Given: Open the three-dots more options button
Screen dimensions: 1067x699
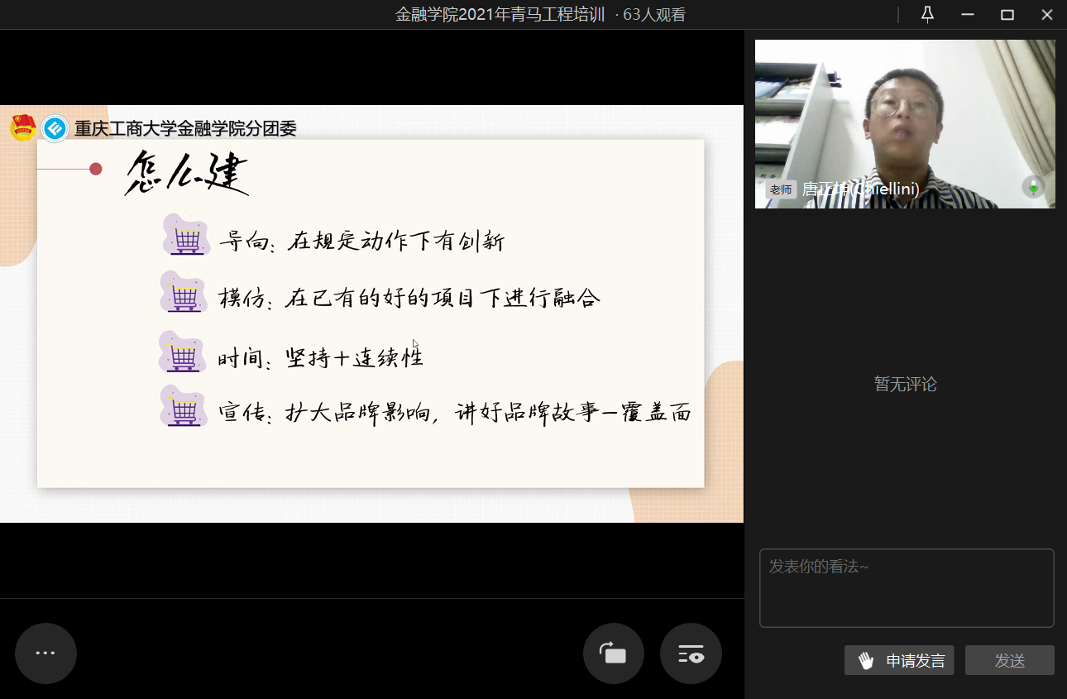Looking at the screenshot, I should coord(45,654).
